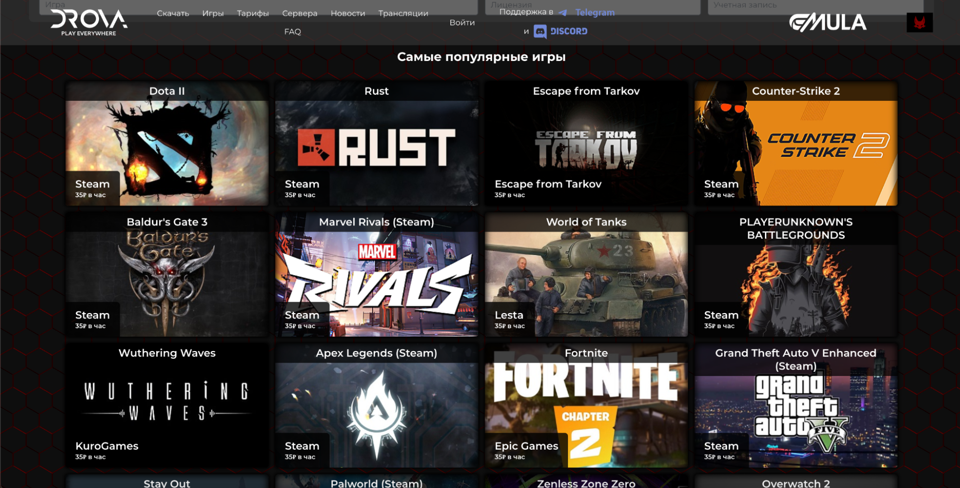The height and width of the screenshot is (488, 960).
Task: Click the Epic Games label on Fortnite
Action: pyautogui.click(x=527, y=446)
